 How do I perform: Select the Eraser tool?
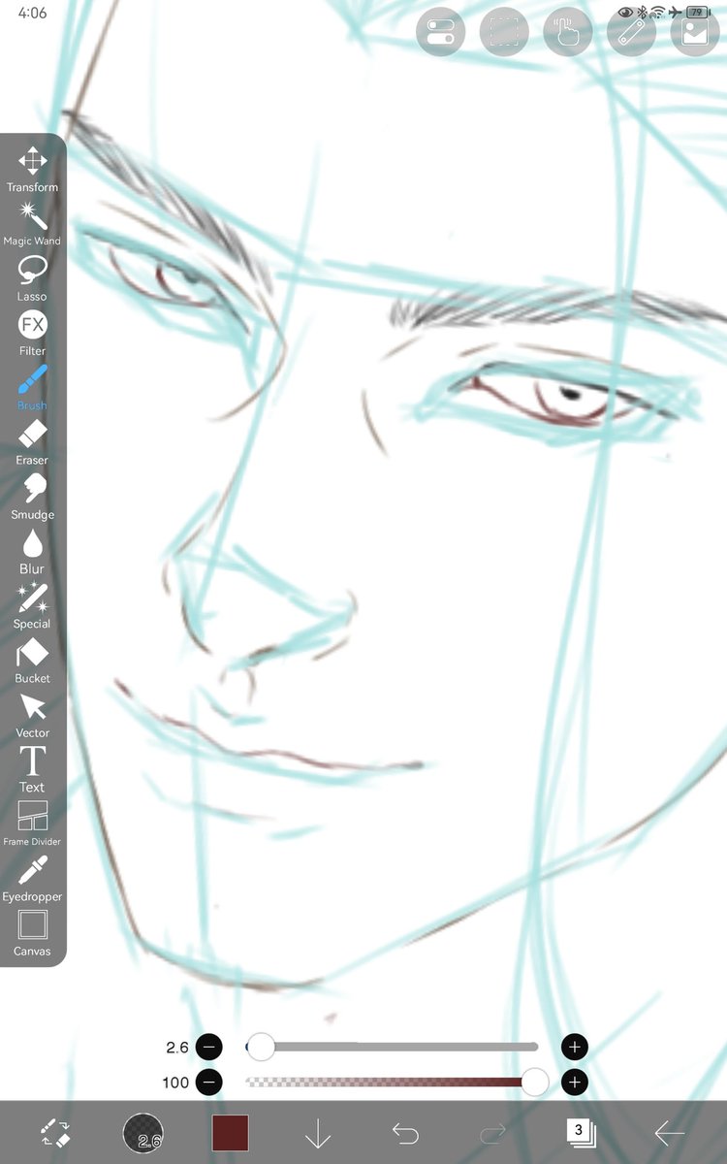32,441
